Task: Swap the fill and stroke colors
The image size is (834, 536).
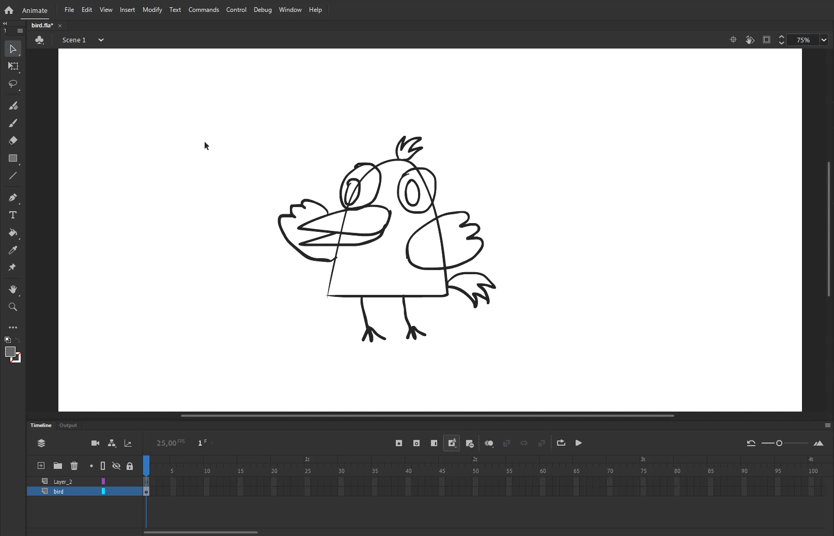Action: coord(18,340)
